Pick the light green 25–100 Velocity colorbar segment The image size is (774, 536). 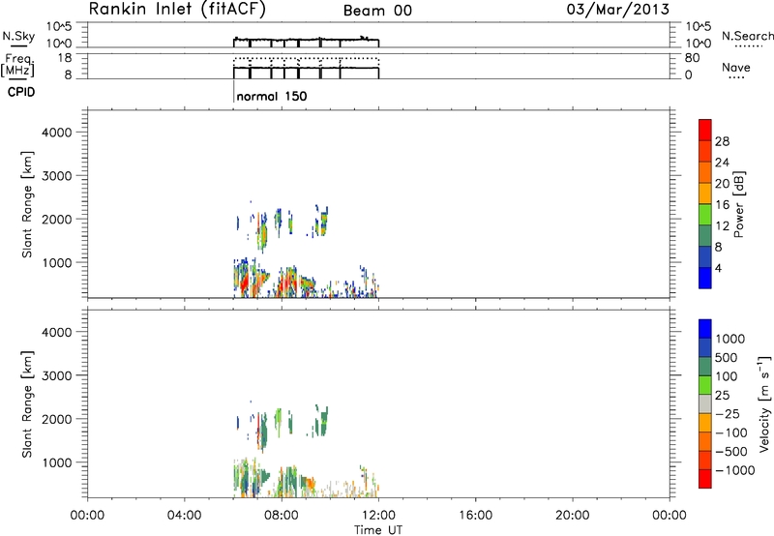click(705, 385)
